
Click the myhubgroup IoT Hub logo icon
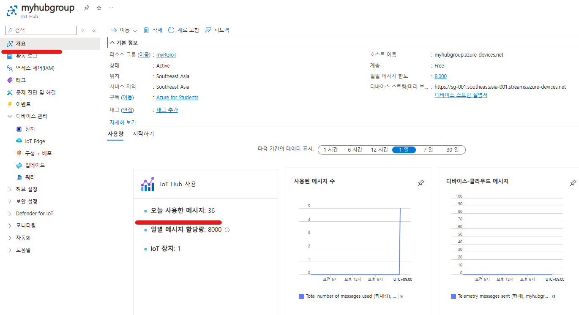pyautogui.click(x=12, y=10)
